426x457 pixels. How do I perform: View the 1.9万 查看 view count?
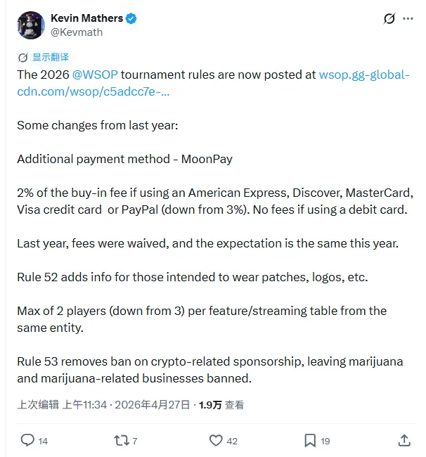point(221,404)
